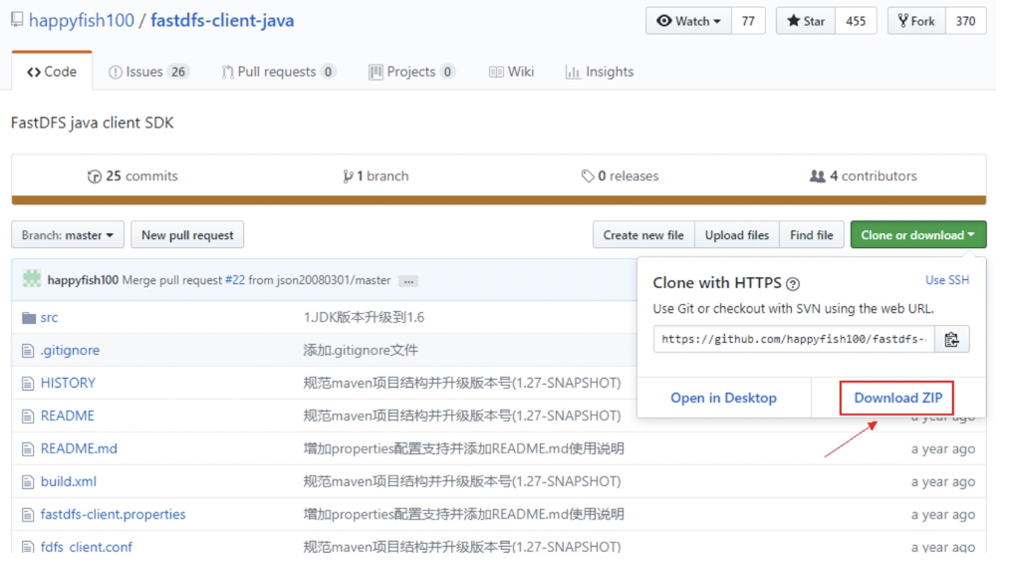
Task: Click Download ZIP
Action: coord(897,399)
